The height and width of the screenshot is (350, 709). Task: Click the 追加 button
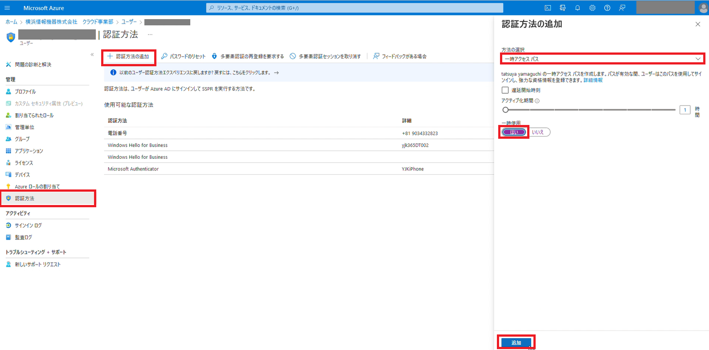click(516, 343)
